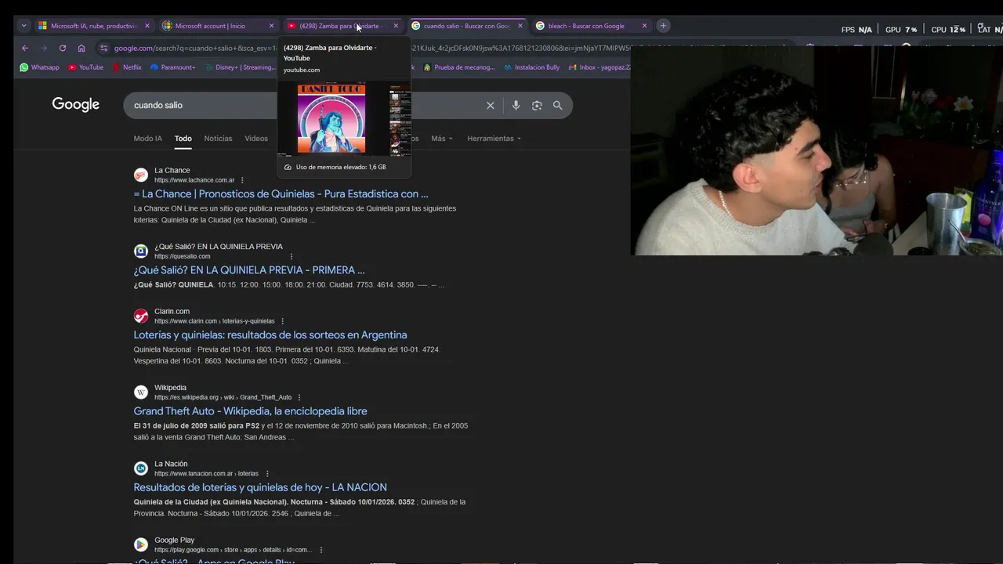Image resolution: width=1003 pixels, height=564 pixels.
Task: Show Videos results
Action: click(x=256, y=139)
